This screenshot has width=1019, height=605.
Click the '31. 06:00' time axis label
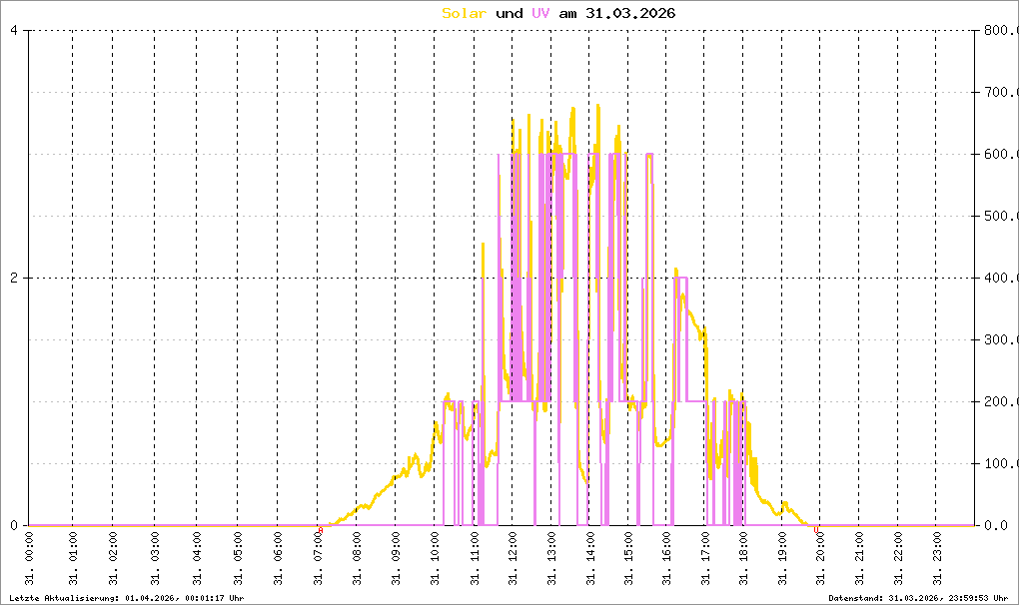(278, 559)
